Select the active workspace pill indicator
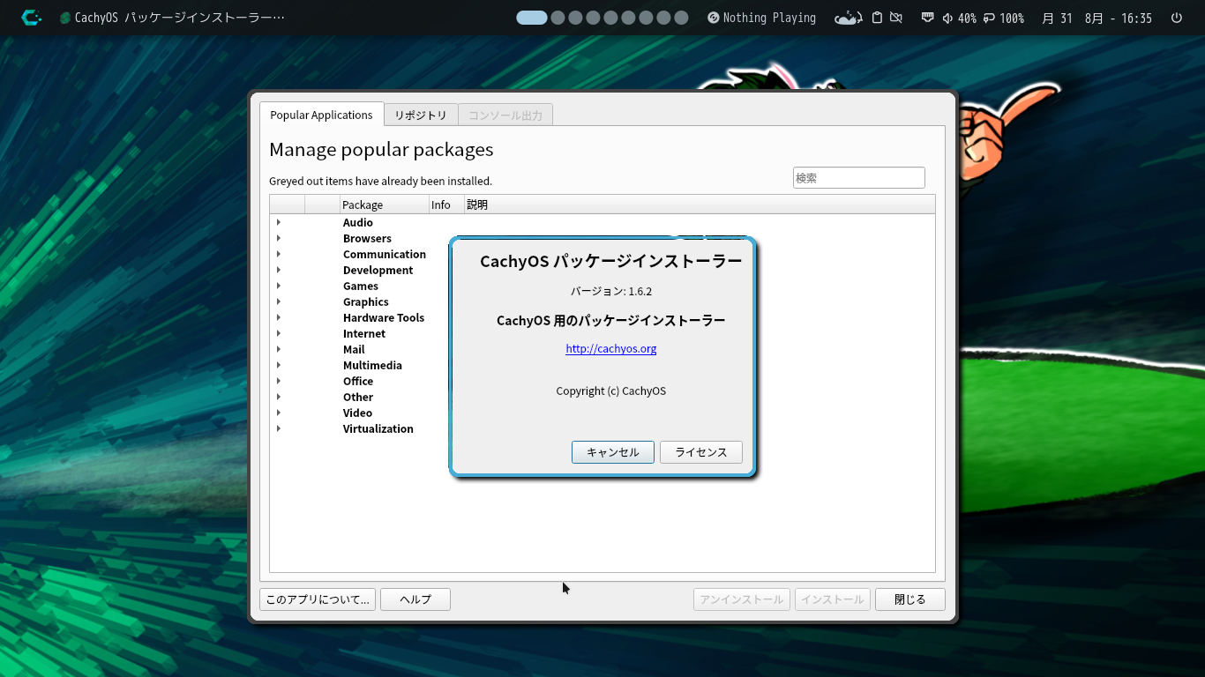Screen dimensions: 1205x677 (x=532, y=18)
